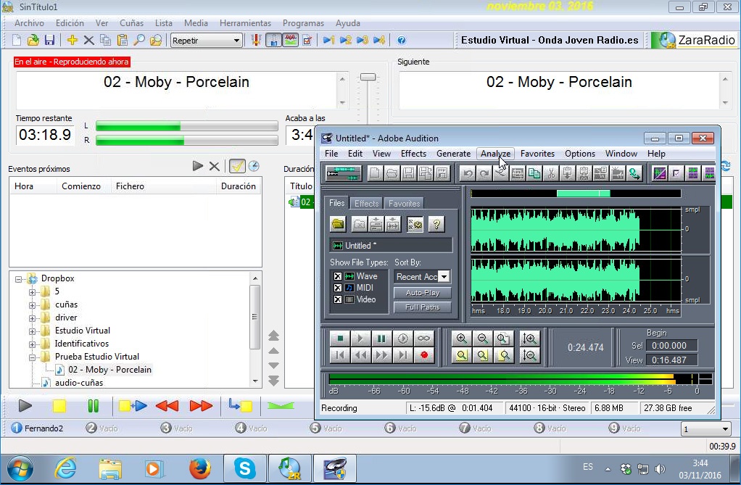Play jingle 1 arrow icon in ZaraRadio toolbar
This screenshot has height=485, width=741.
328,40
